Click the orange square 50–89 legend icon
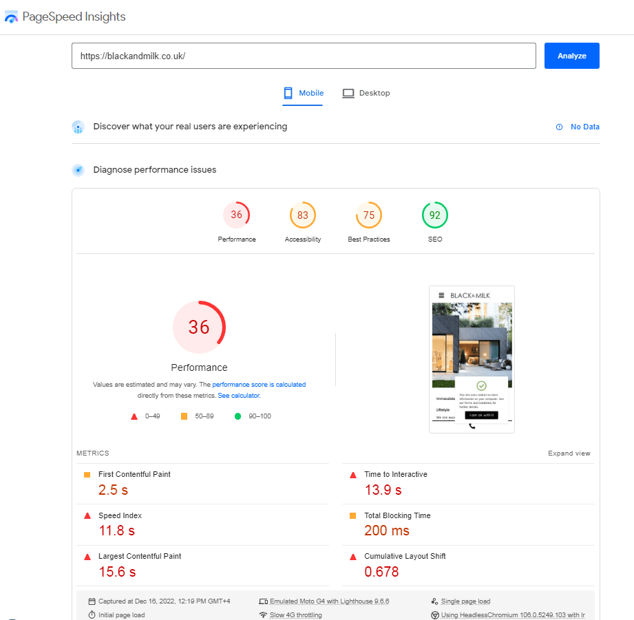 click(184, 416)
